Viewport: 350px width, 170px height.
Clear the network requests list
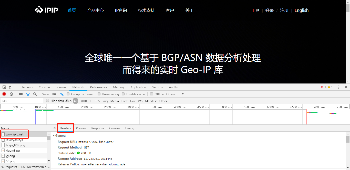[11, 94]
